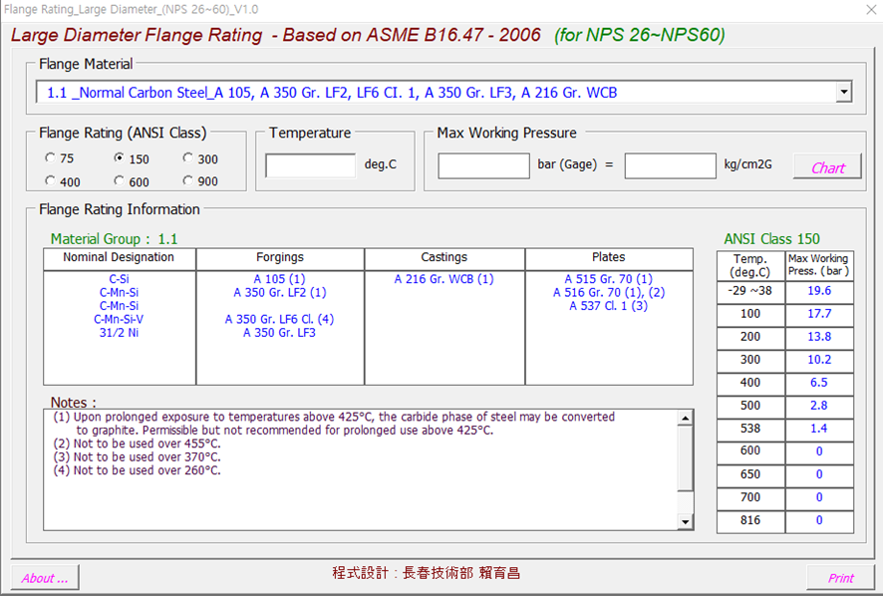Select the ANSI Class 600 radio button

point(119,180)
